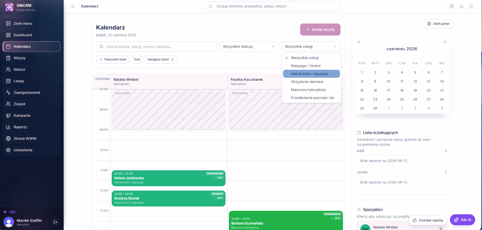The height and width of the screenshot is (230, 482).
Task: Choose Strzyżenie damskie option
Action: [311, 82]
